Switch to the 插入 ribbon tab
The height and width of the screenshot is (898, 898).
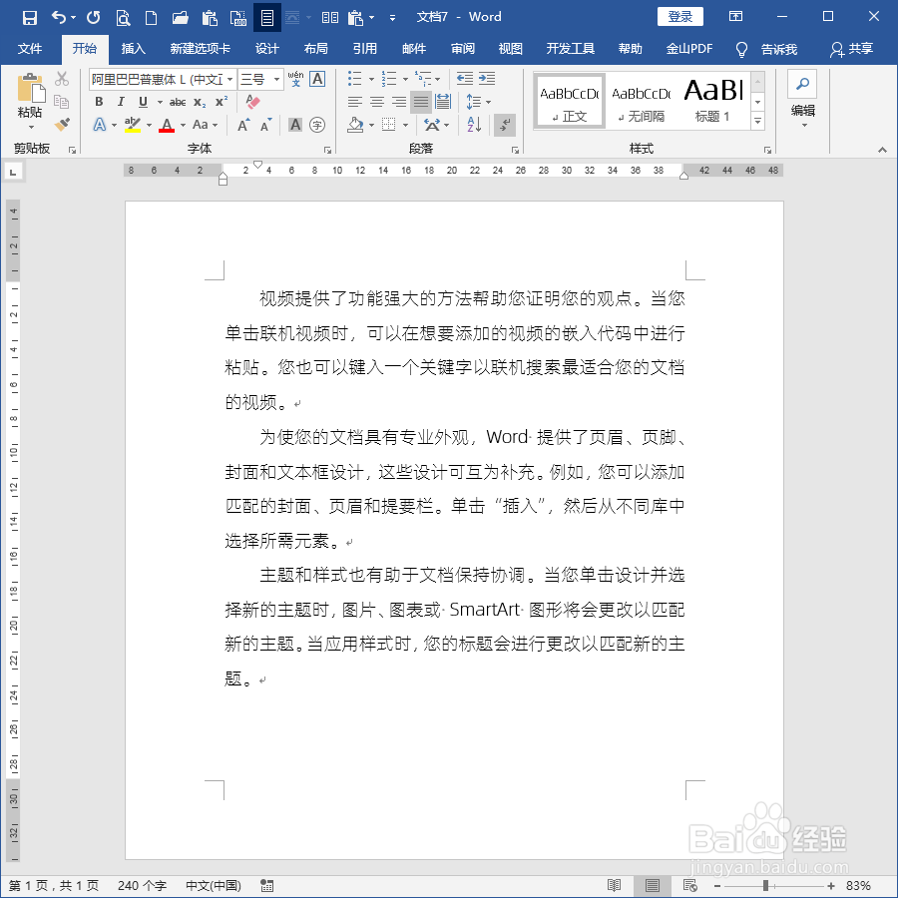[x=134, y=48]
